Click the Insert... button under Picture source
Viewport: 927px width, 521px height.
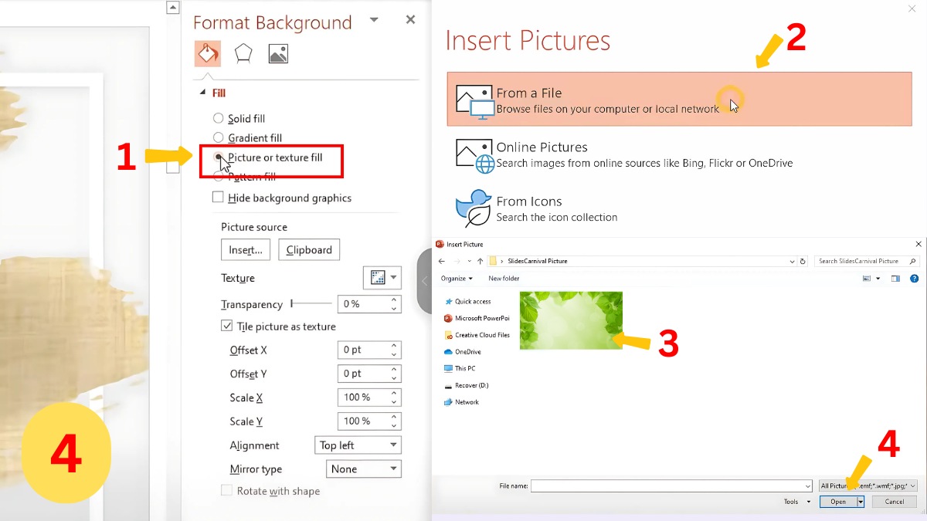[246, 250]
